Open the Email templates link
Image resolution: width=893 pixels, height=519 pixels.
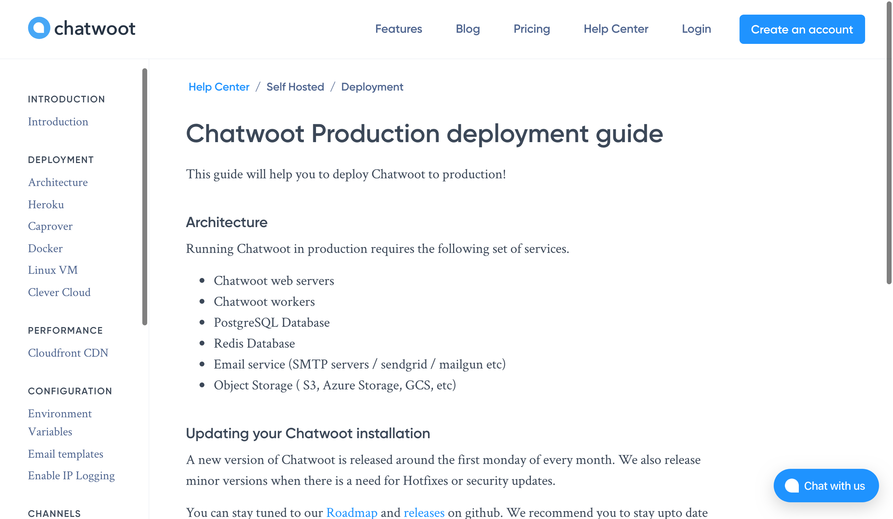pyautogui.click(x=66, y=454)
